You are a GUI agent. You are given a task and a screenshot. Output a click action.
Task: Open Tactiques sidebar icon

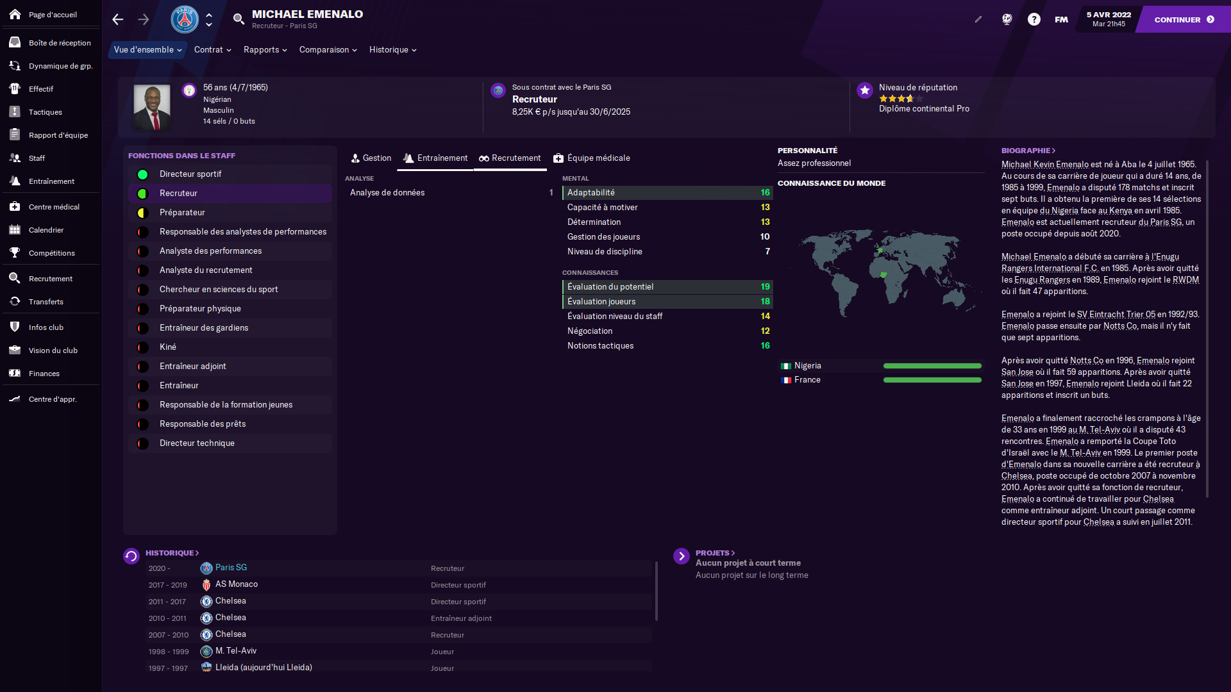15,111
